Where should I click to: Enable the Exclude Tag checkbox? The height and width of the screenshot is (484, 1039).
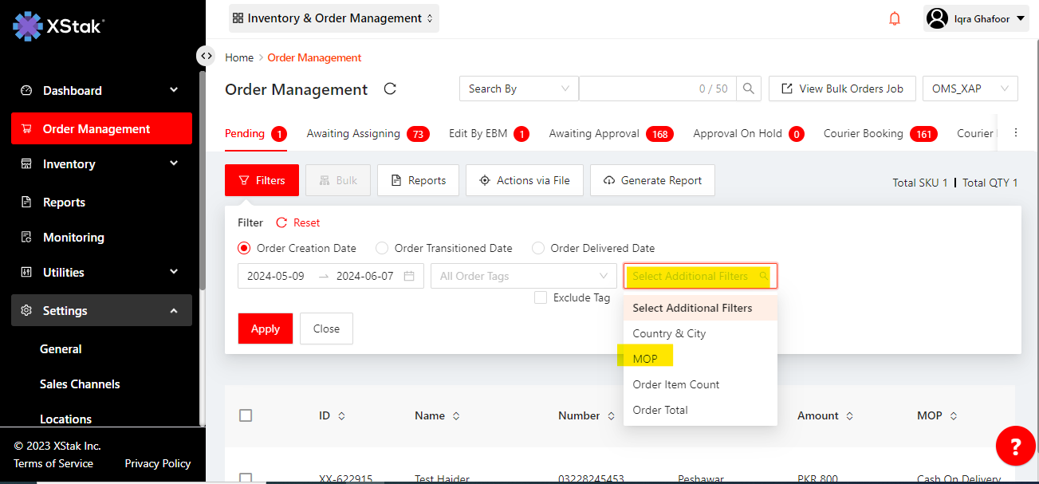pos(541,297)
